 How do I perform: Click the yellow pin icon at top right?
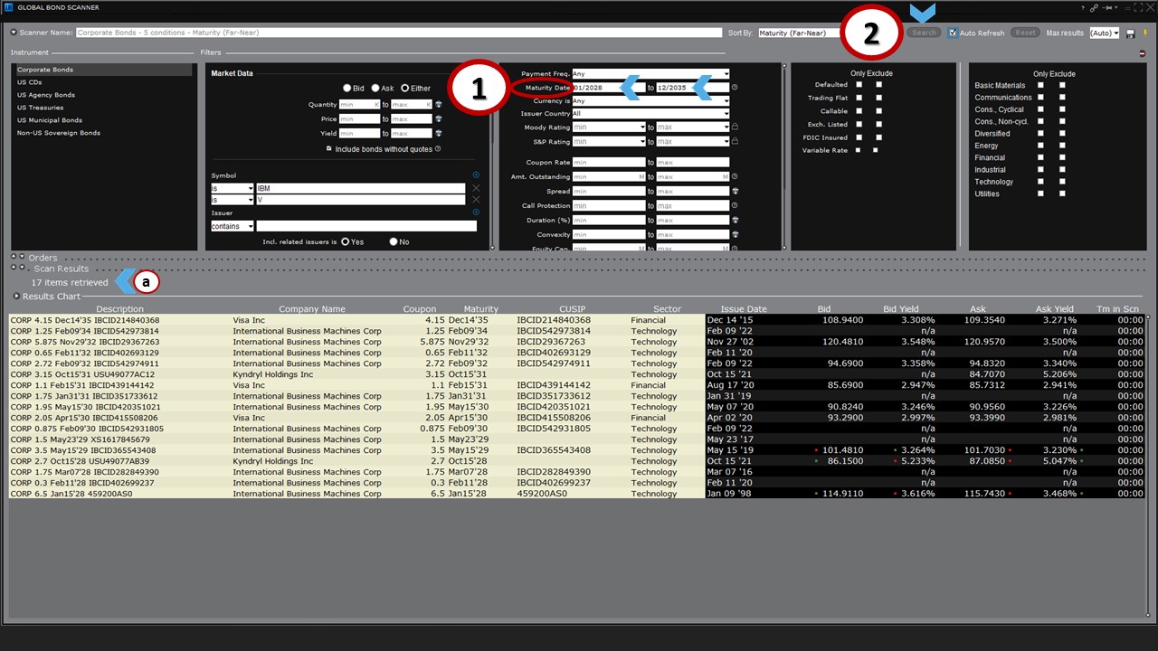(x=1145, y=33)
